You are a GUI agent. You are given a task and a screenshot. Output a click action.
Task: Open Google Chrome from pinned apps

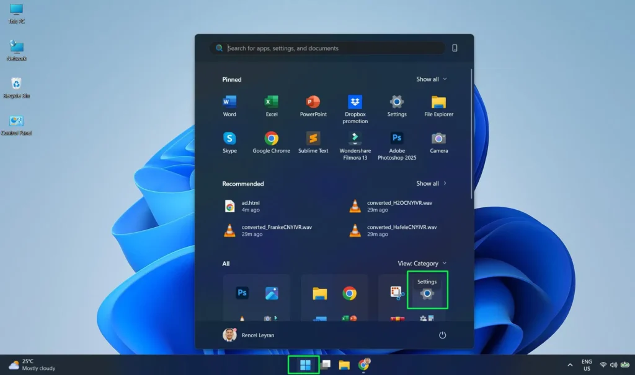coord(271,140)
